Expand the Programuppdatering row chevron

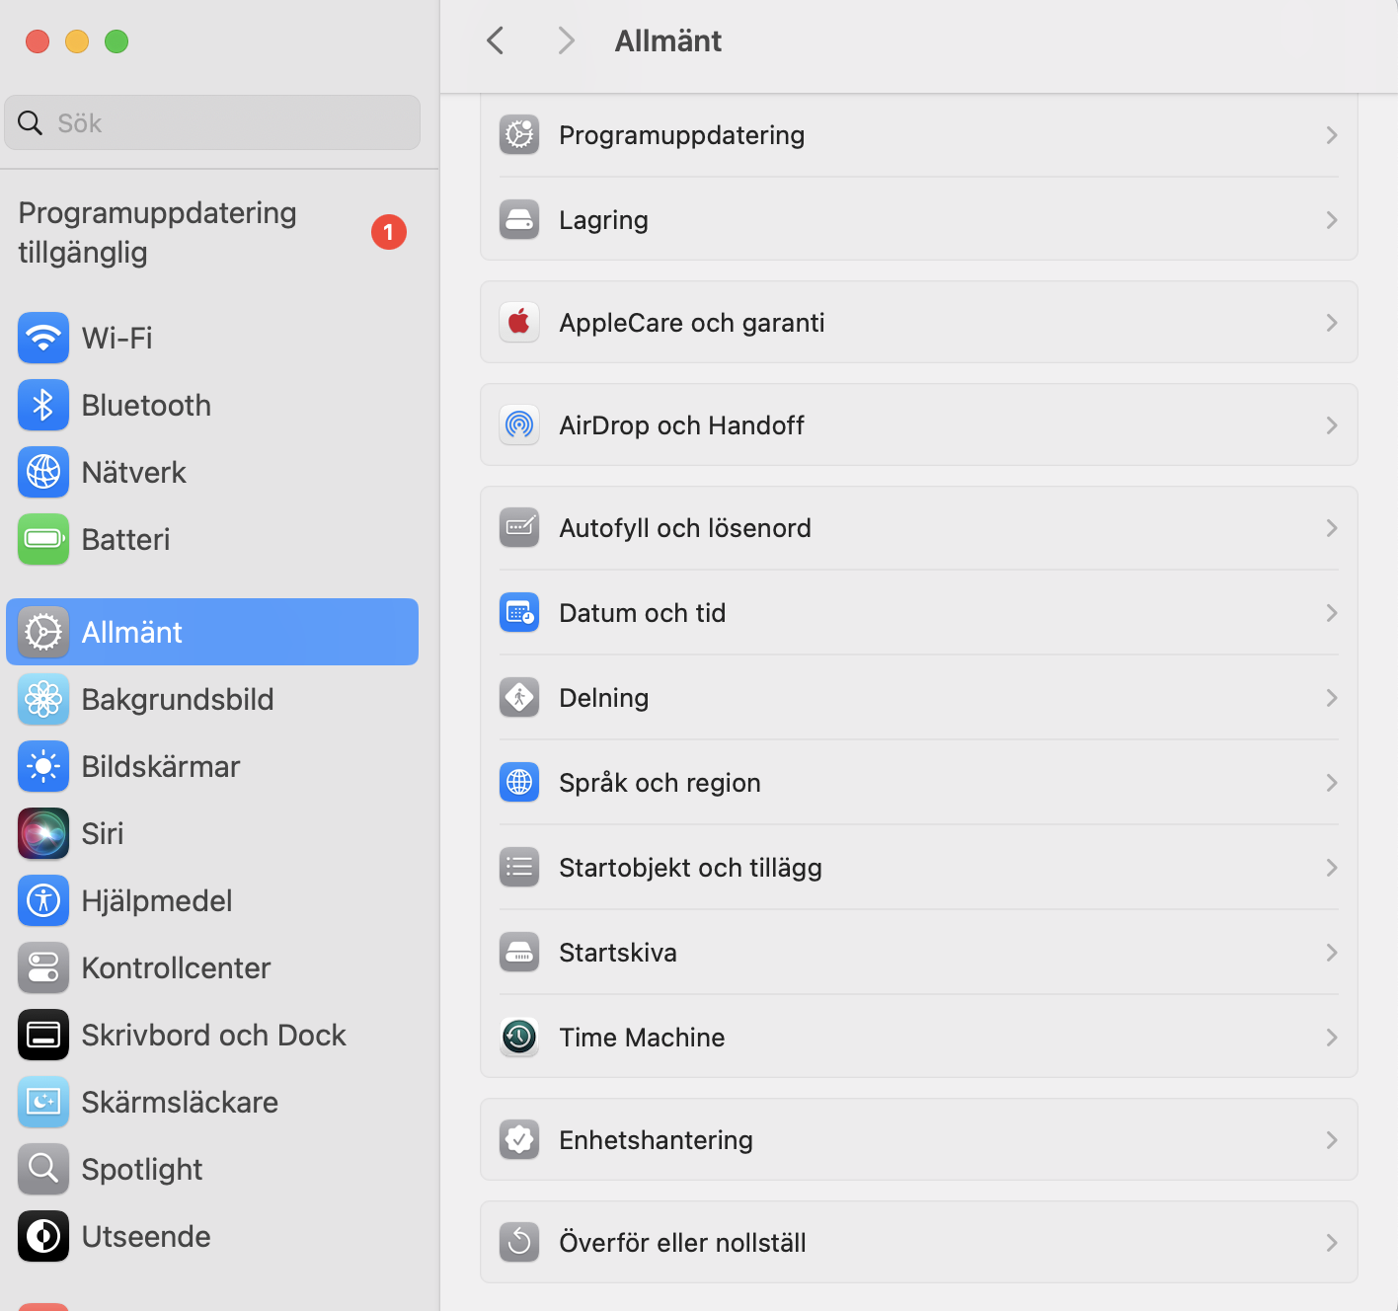[1332, 135]
